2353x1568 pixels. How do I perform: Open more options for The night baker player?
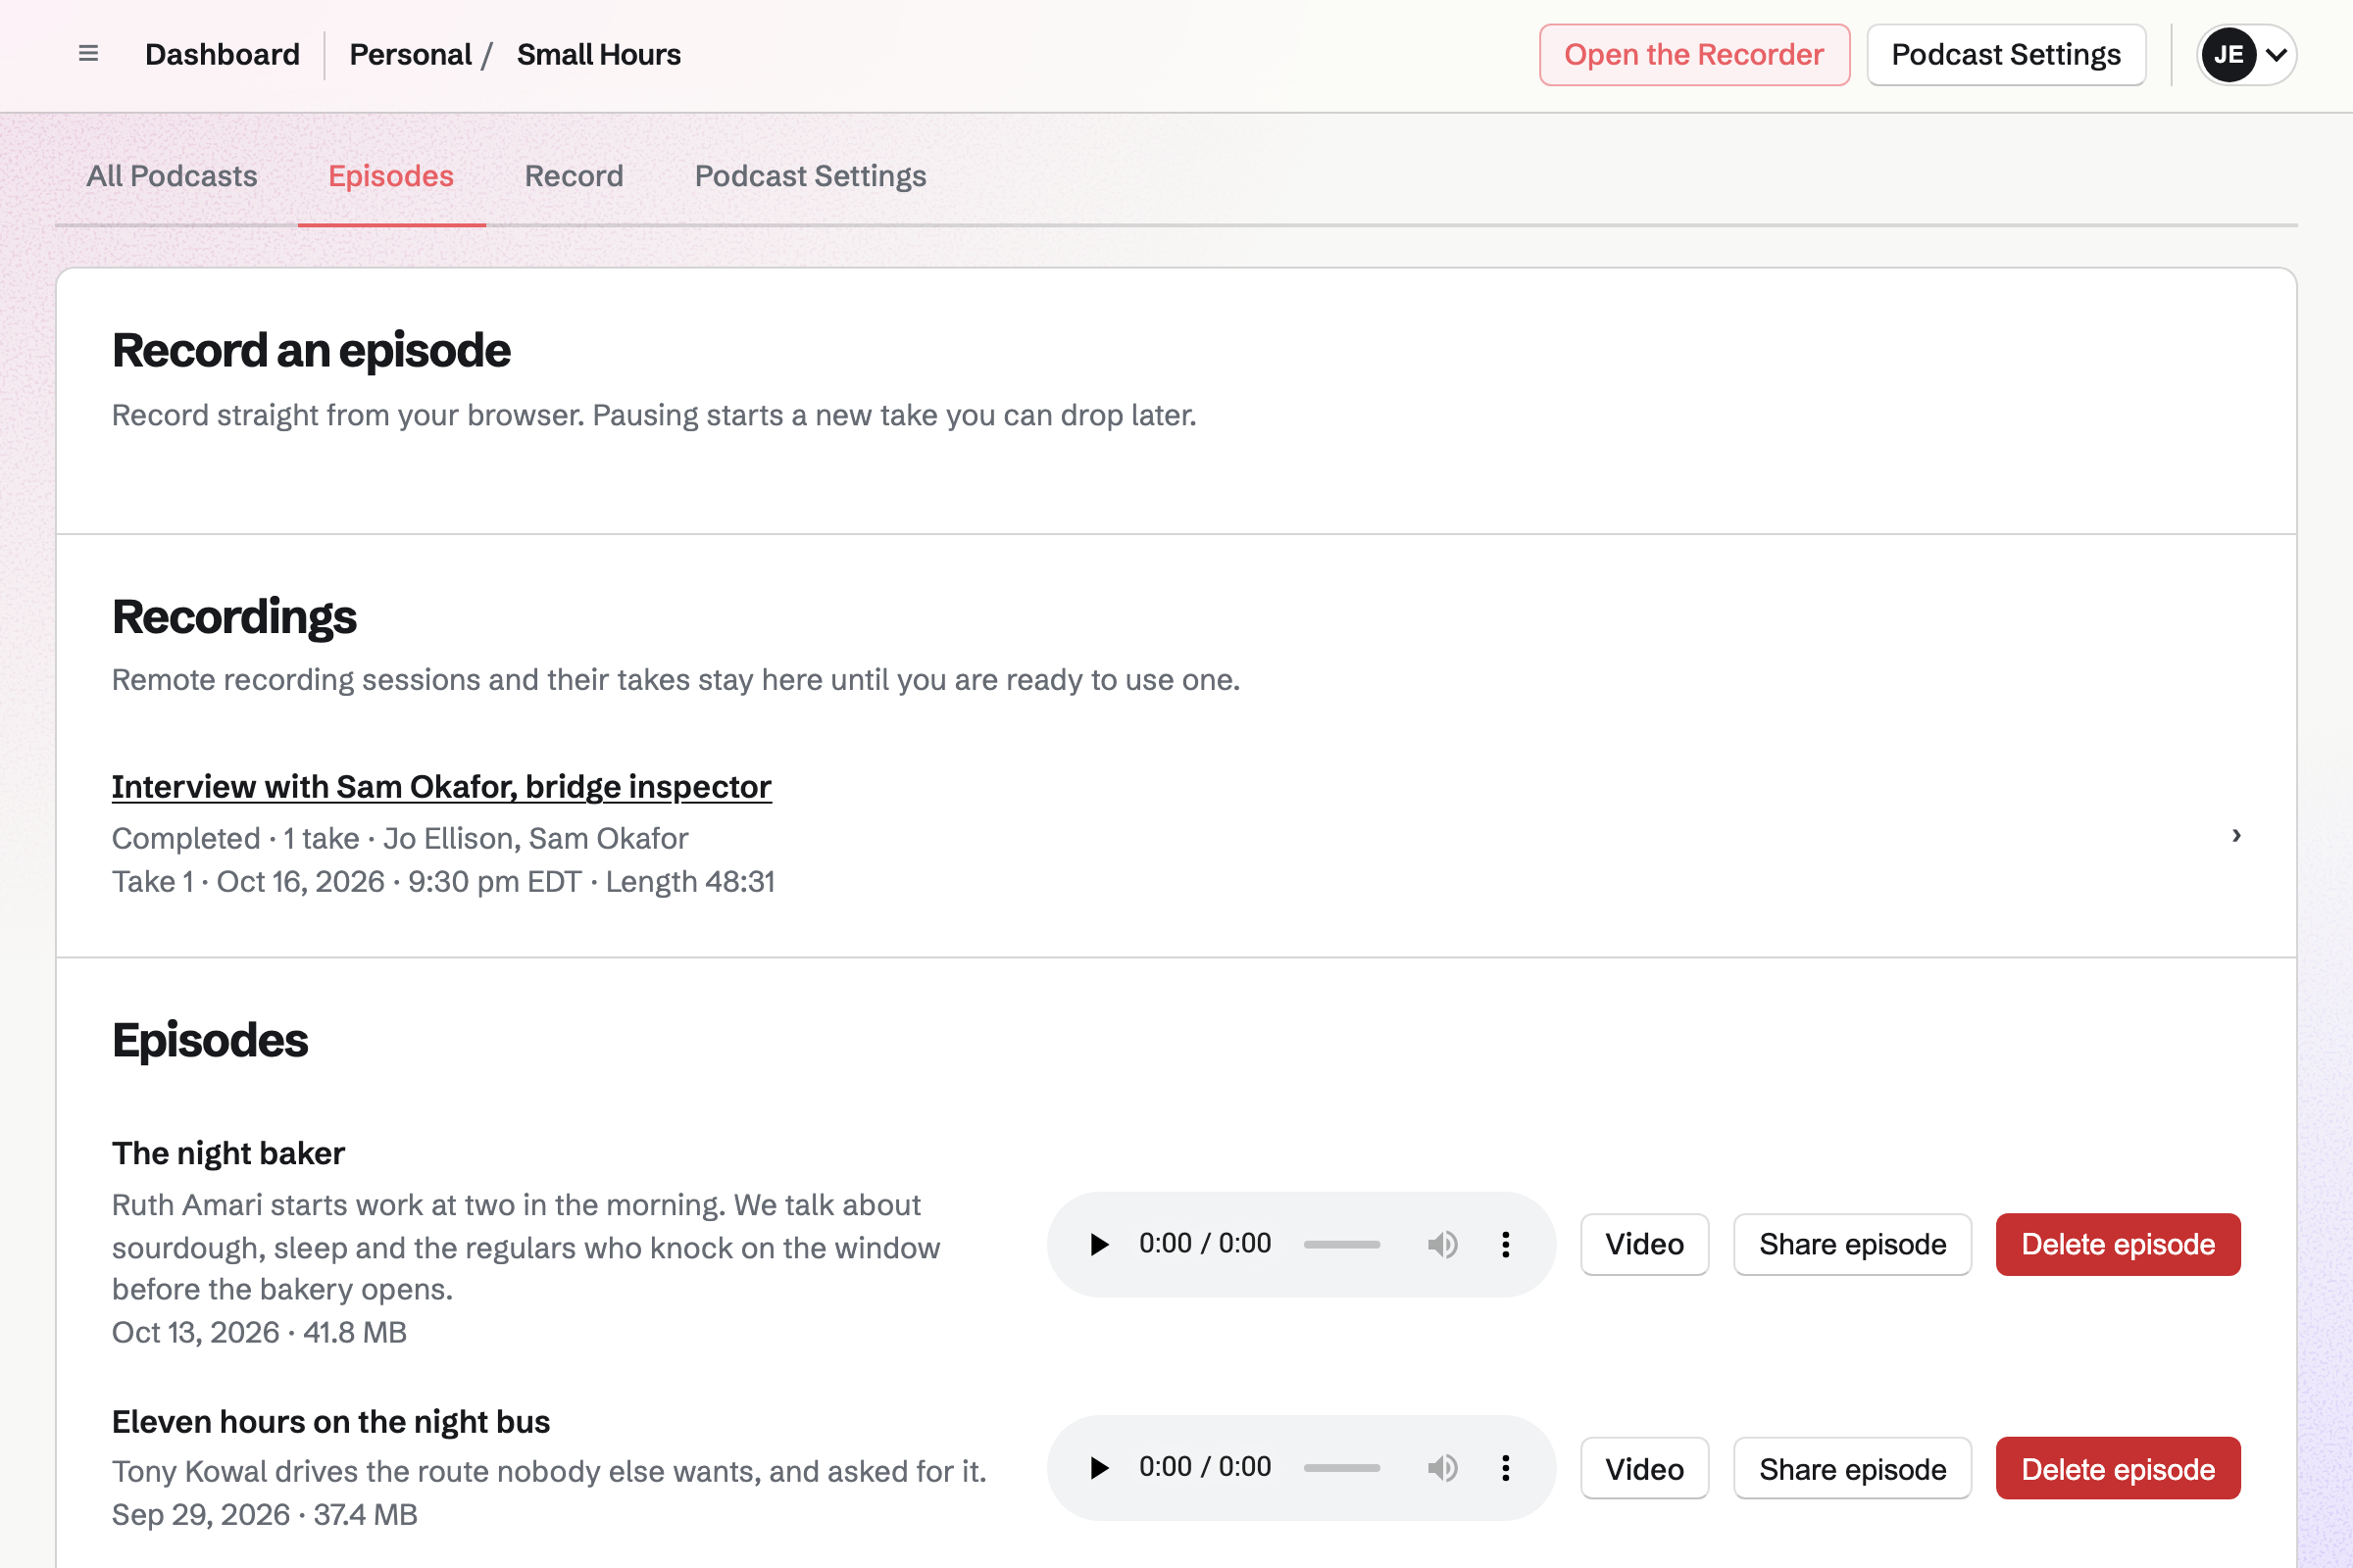[x=1506, y=1244]
